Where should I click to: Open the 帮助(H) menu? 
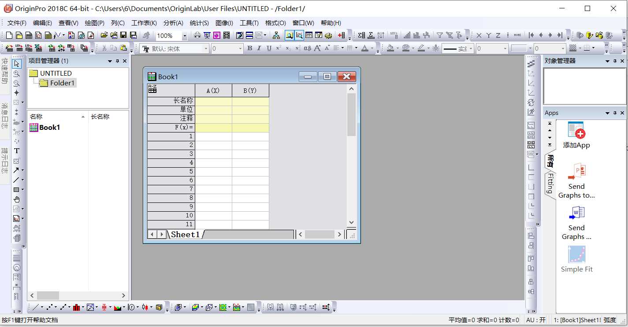pyautogui.click(x=331, y=23)
